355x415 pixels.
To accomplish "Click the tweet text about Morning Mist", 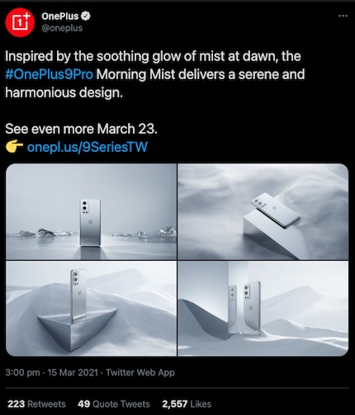I will 155,74.
